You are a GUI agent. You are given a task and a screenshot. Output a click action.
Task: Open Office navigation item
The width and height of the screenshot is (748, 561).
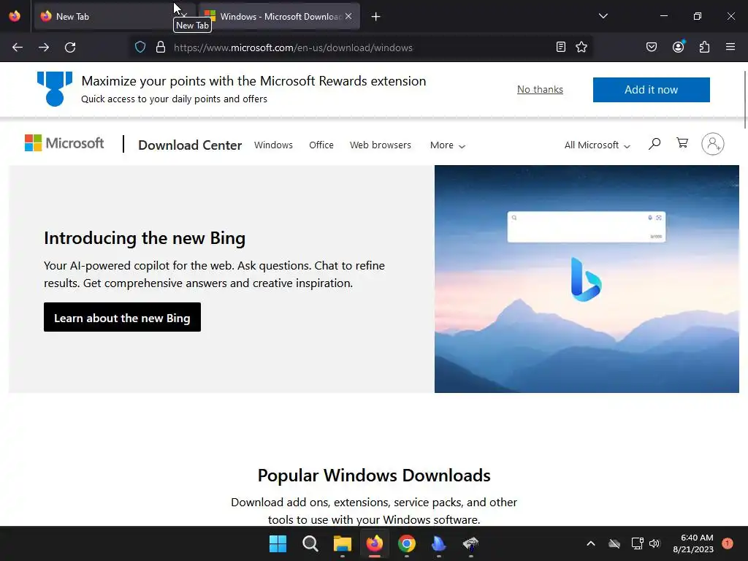tap(321, 145)
